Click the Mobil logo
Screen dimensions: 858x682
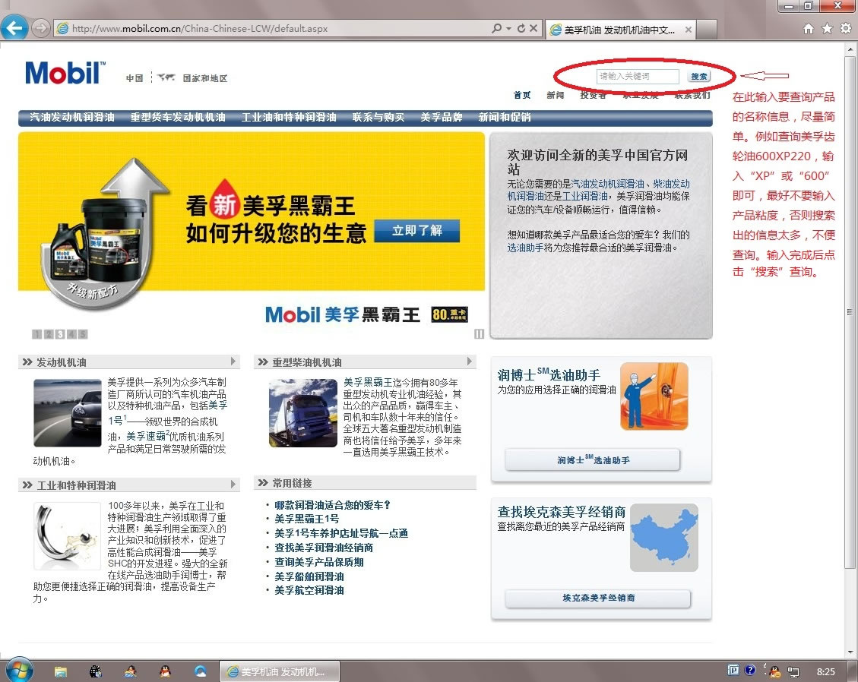click(x=65, y=73)
